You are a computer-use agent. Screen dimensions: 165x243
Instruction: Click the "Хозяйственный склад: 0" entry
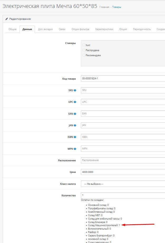coord(101,212)
